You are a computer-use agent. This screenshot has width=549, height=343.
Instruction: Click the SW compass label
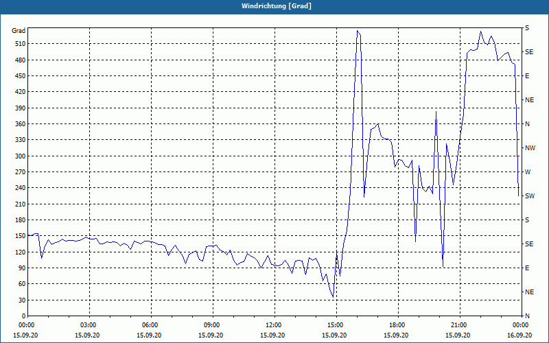pyautogui.click(x=530, y=196)
